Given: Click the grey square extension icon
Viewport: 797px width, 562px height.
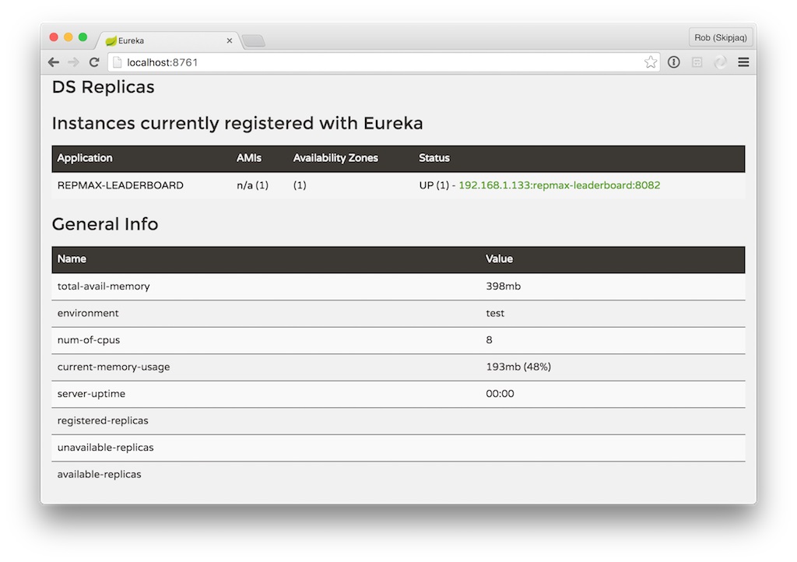Looking at the screenshot, I should pos(697,62).
